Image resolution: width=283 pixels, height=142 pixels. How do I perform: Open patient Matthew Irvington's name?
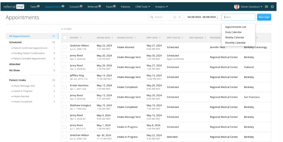[80, 105]
